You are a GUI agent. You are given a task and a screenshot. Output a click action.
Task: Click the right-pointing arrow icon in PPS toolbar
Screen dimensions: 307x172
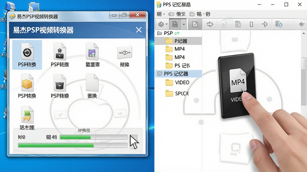(264, 24)
